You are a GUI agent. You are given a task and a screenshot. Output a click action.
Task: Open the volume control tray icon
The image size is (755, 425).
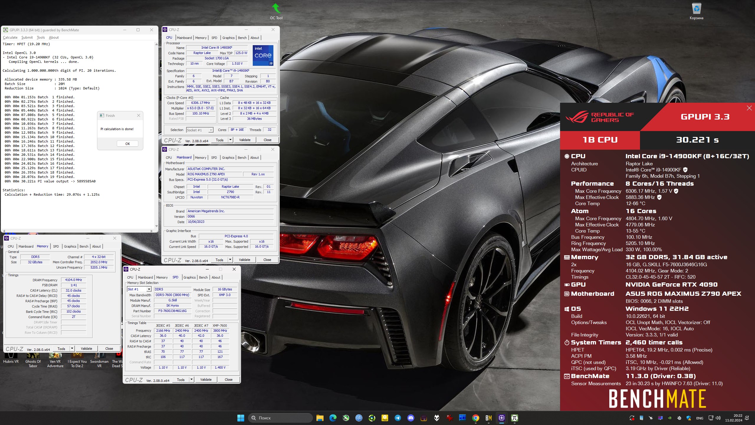pyautogui.click(x=718, y=418)
